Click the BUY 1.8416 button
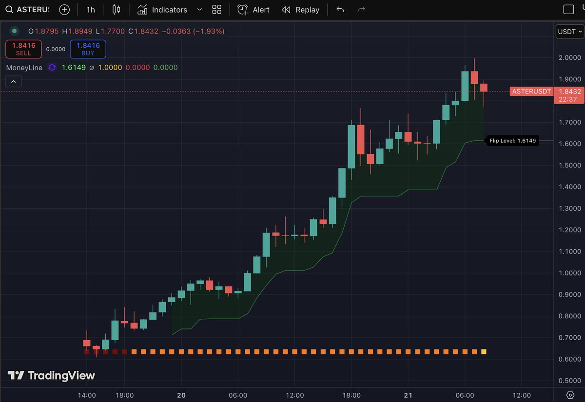Screen dimensions: 585x402 88,49
